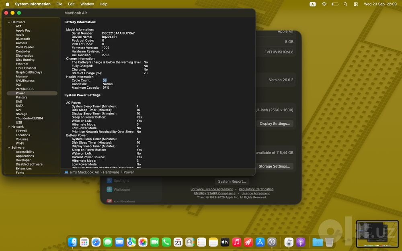Open Launchpad apps grid in Dock
402x251 pixels.
[84, 242]
